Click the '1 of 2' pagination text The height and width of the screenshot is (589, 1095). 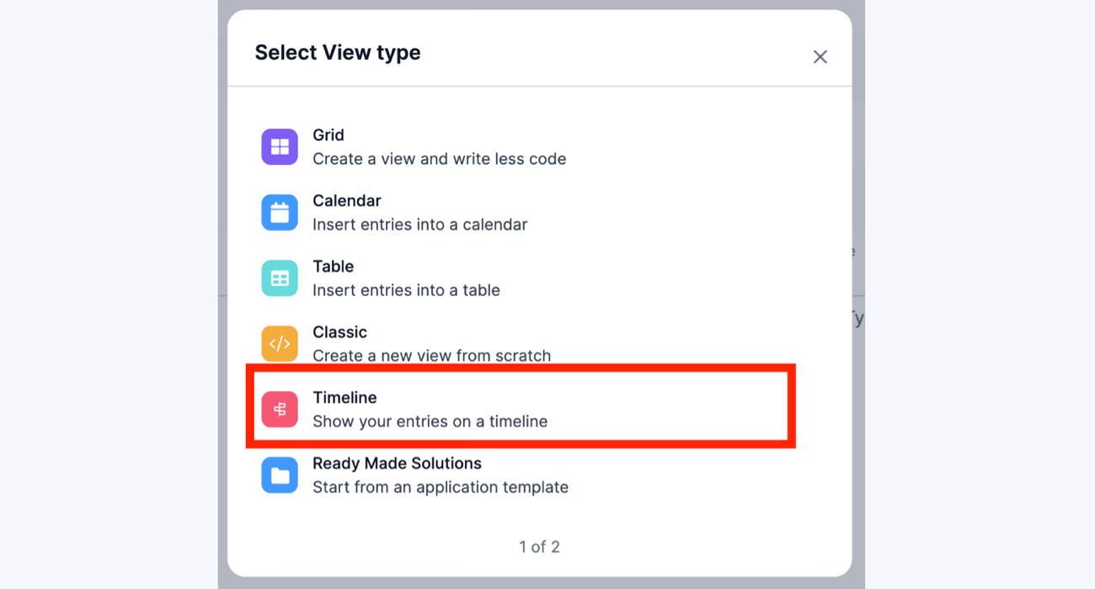click(x=539, y=546)
